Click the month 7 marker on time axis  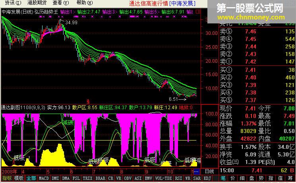coord(94,171)
